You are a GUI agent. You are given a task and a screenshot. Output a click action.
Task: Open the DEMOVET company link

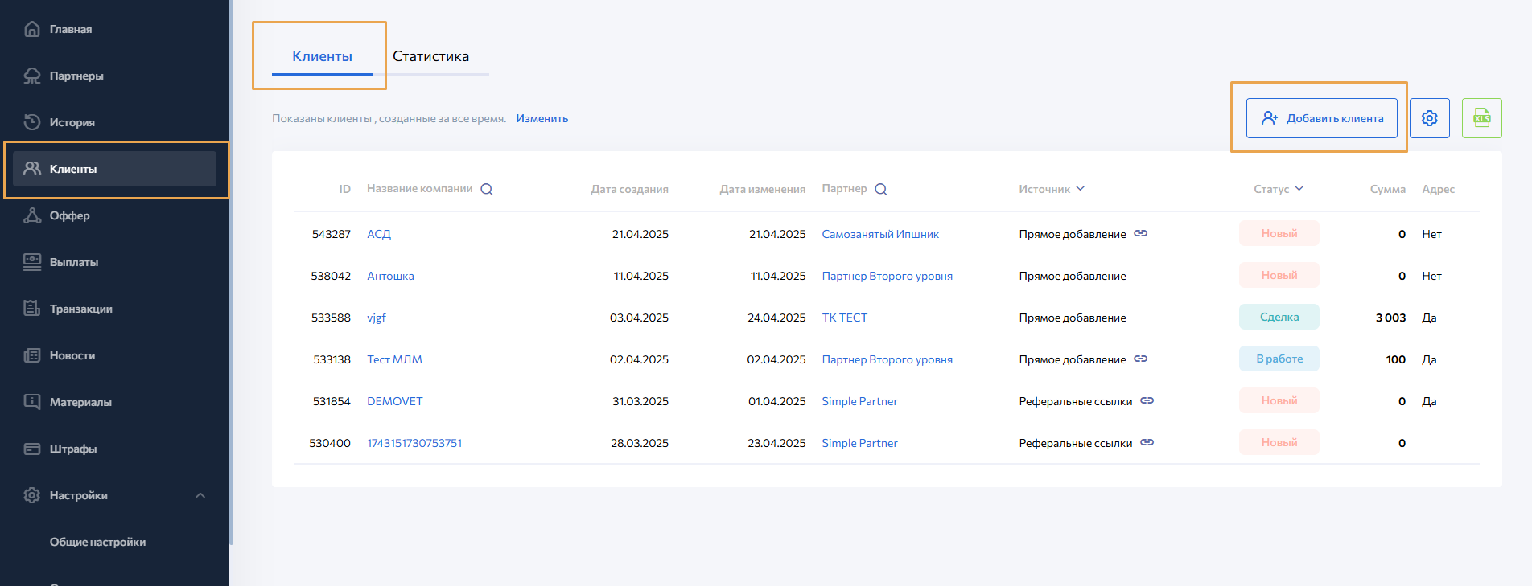coord(394,401)
